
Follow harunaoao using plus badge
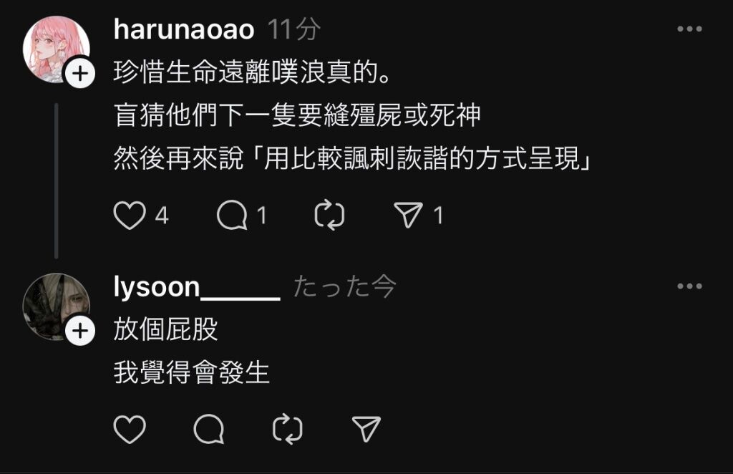pos(80,74)
